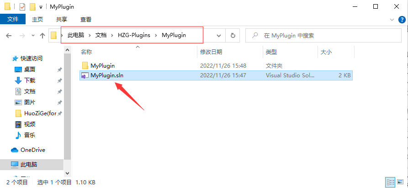Click the navigation pane scrollbar up arrow
The image size is (408, 188).
click(x=68, y=49)
